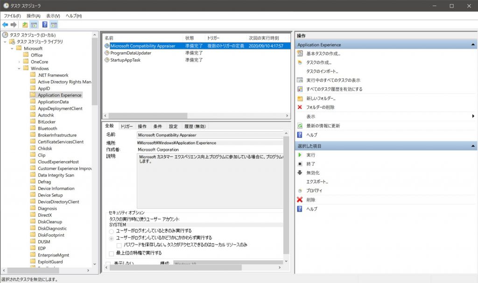
Task: Click the green 実行 play icon
Action: (300, 155)
